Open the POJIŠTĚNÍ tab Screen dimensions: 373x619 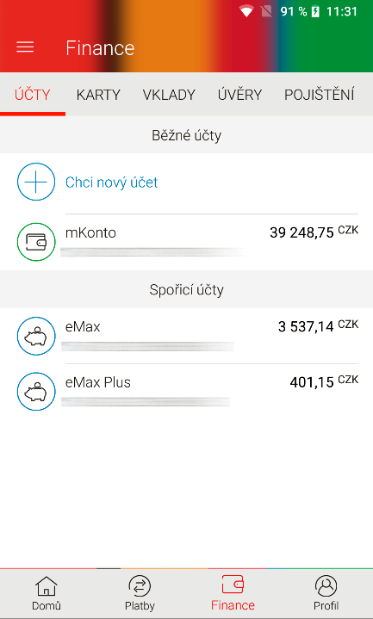click(x=319, y=95)
